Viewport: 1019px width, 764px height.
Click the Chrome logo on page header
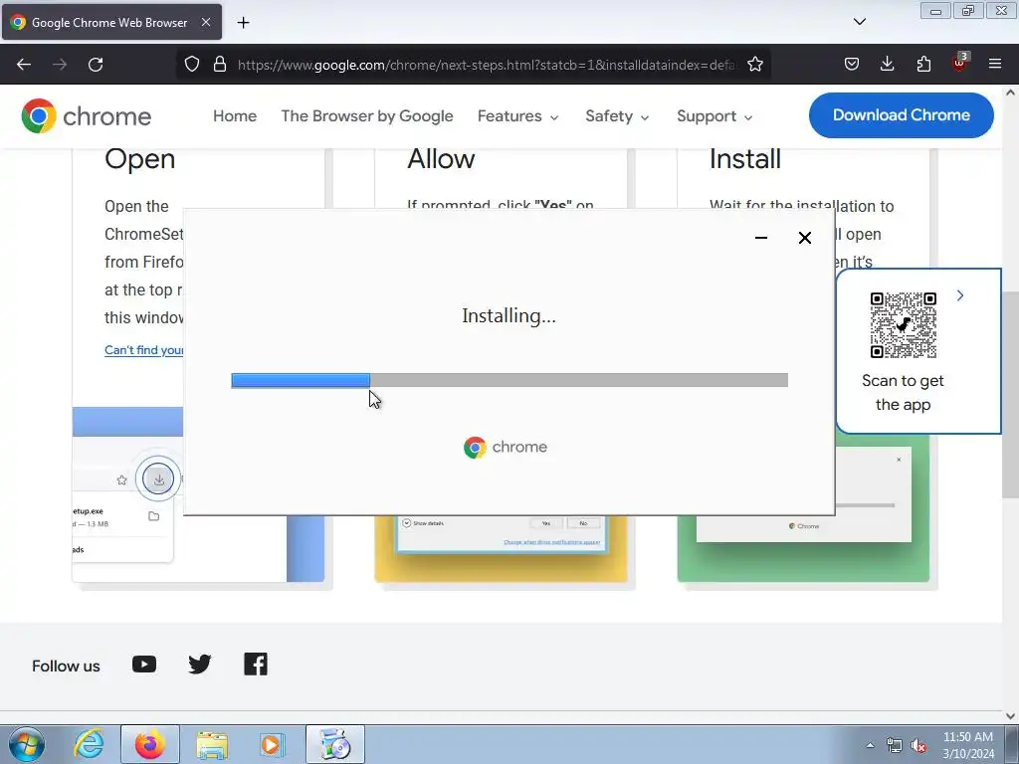[87, 116]
